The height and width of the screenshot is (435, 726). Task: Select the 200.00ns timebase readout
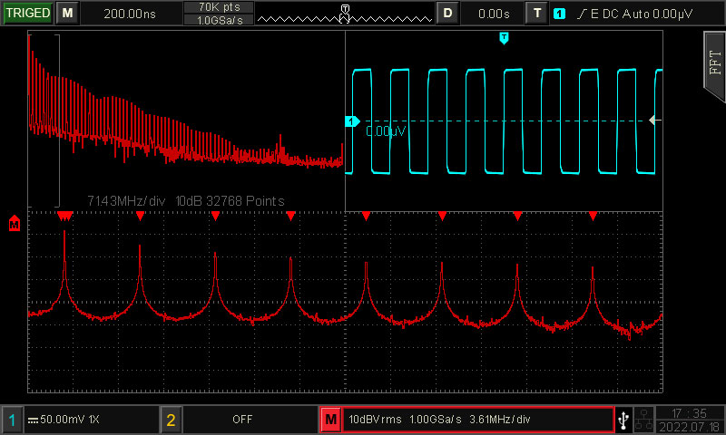coord(129,14)
